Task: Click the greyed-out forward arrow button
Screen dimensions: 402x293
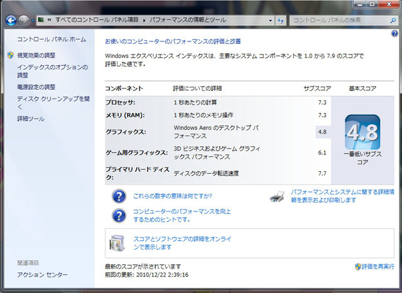Action: tap(24, 20)
